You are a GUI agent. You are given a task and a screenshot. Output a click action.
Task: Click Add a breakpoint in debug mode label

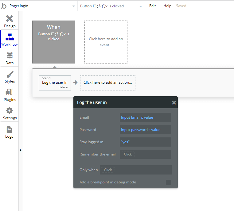coord(108,182)
